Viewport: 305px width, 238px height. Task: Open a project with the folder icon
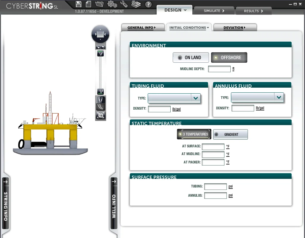coord(99,4)
